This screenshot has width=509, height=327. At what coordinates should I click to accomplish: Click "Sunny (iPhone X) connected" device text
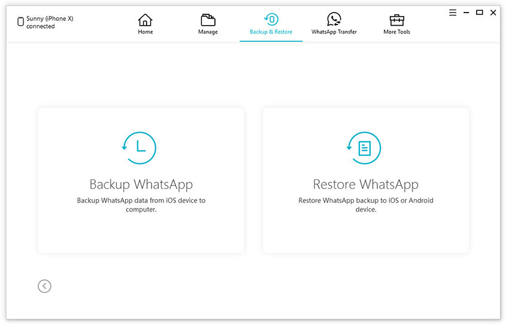click(x=50, y=22)
